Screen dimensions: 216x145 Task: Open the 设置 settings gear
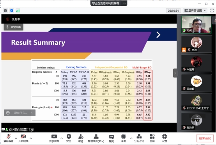tap(165, 138)
